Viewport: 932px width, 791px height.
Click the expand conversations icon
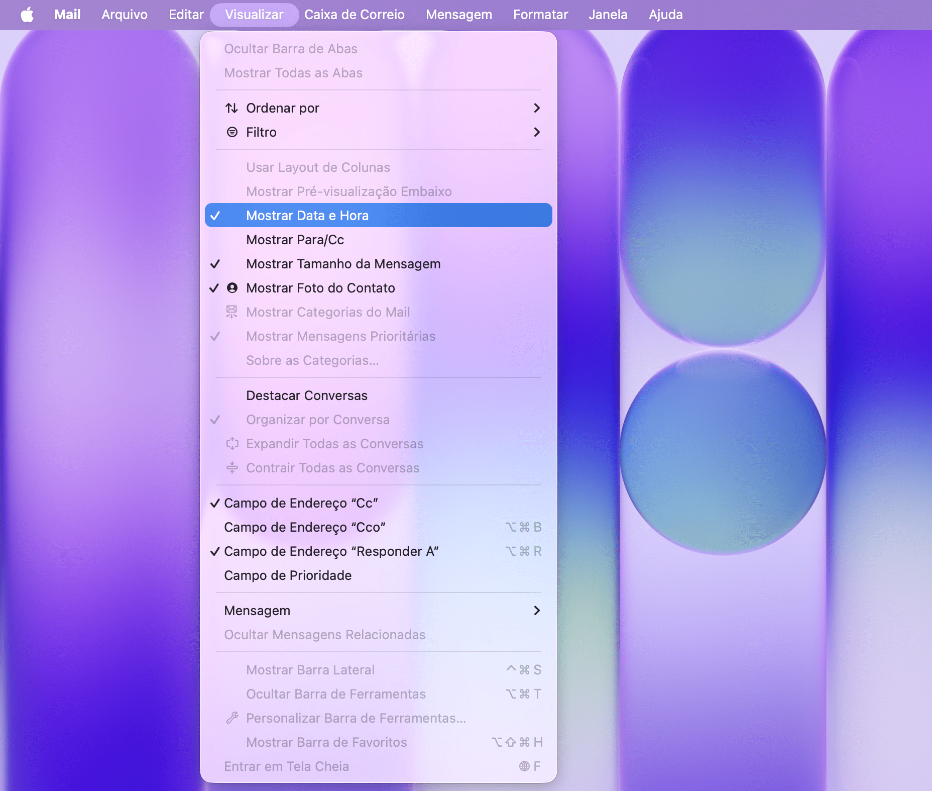pos(232,444)
